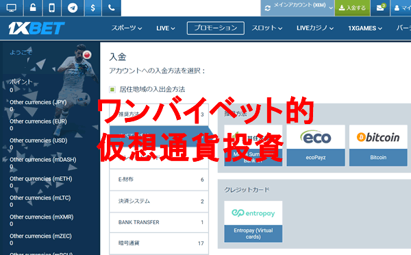This screenshot has height=255, width=411.
Task: Choose the Entropay virtual cards tile
Action: click(253, 221)
